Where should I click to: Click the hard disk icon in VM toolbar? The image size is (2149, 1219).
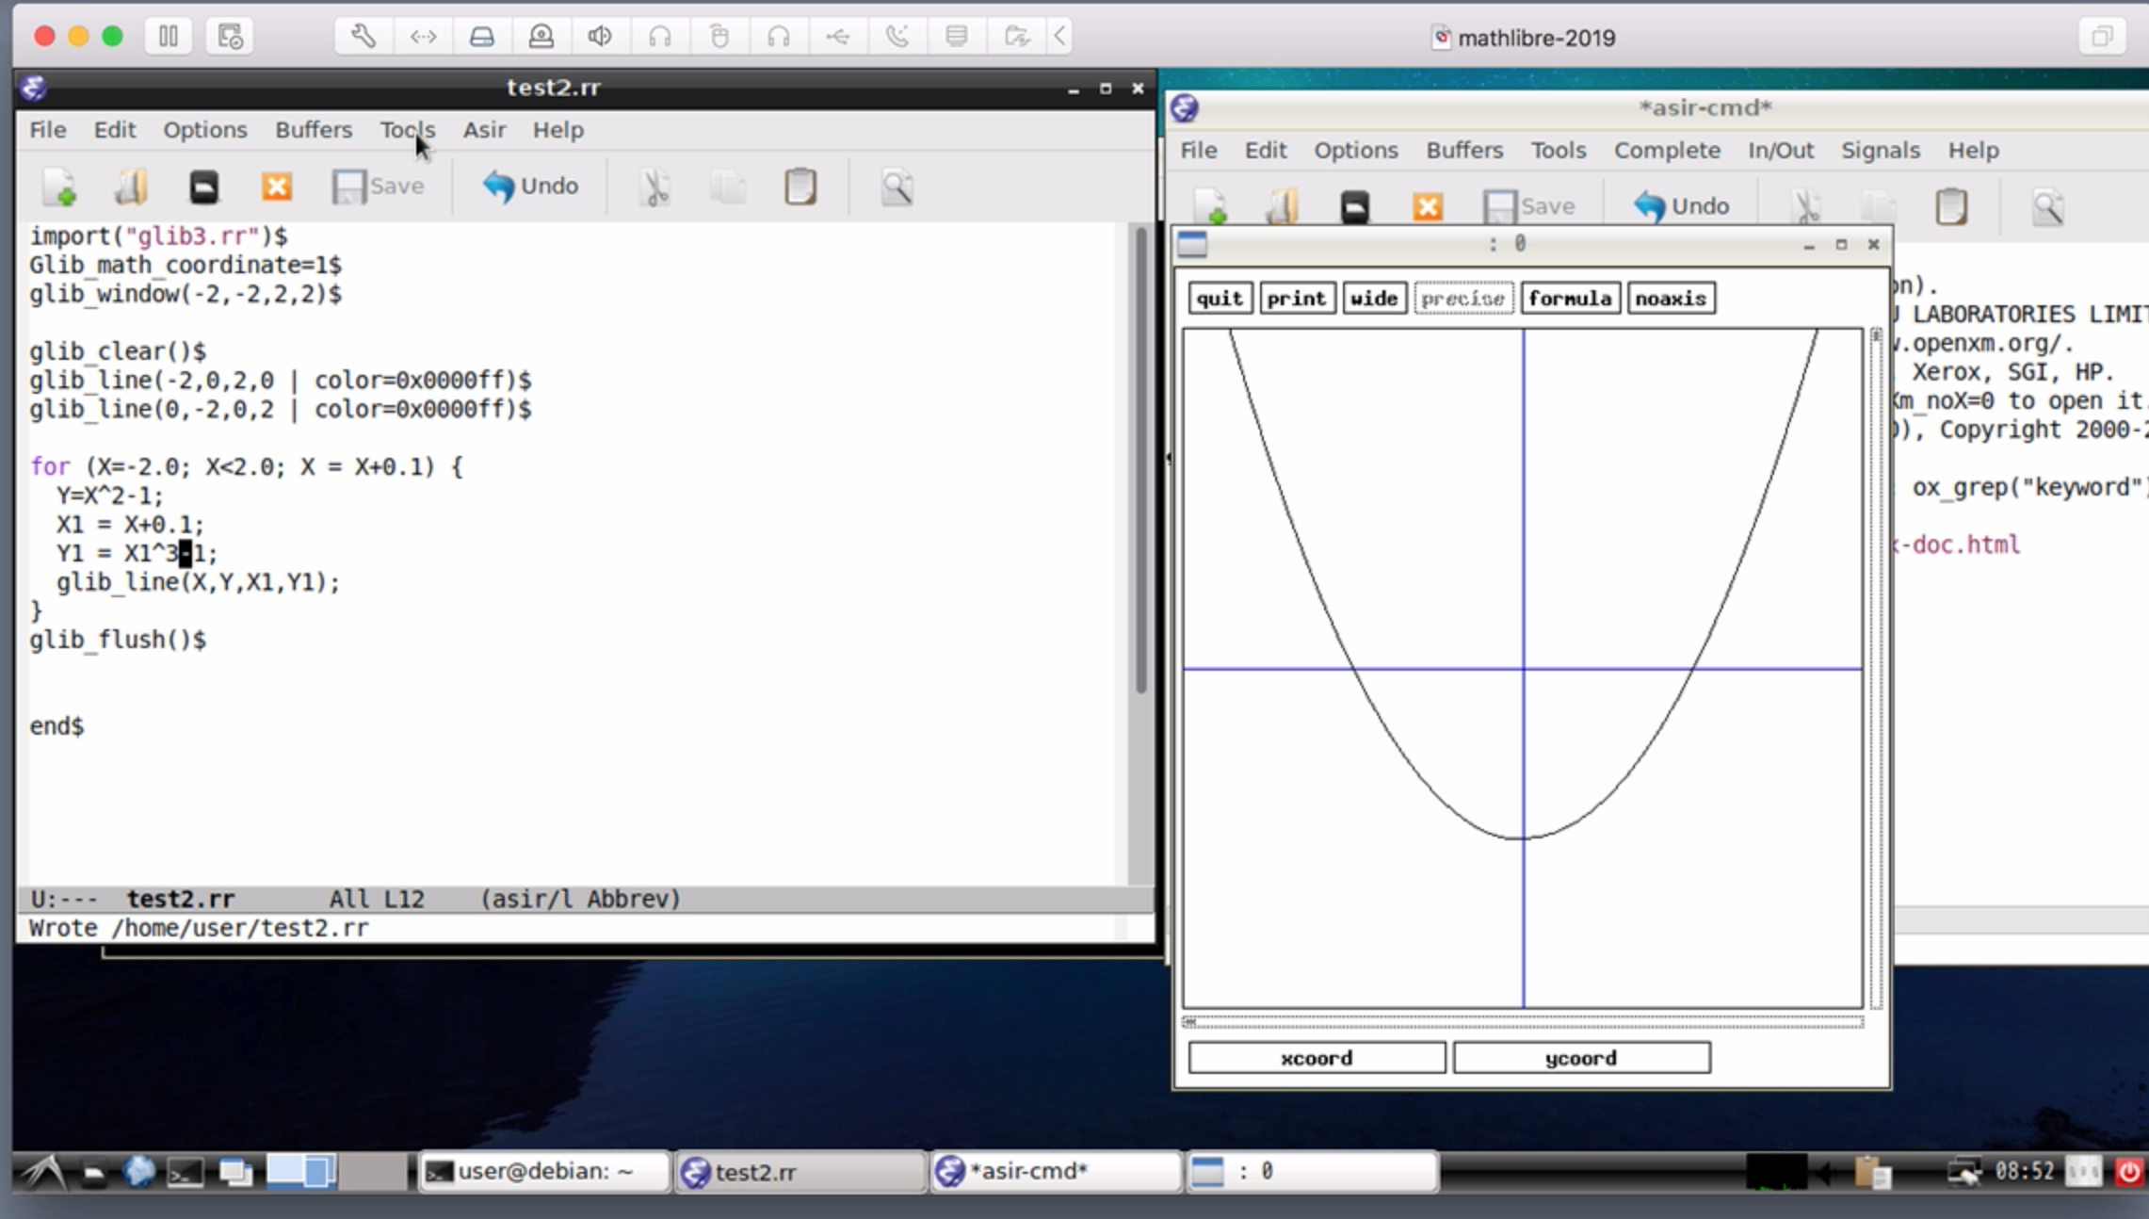(482, 36)
